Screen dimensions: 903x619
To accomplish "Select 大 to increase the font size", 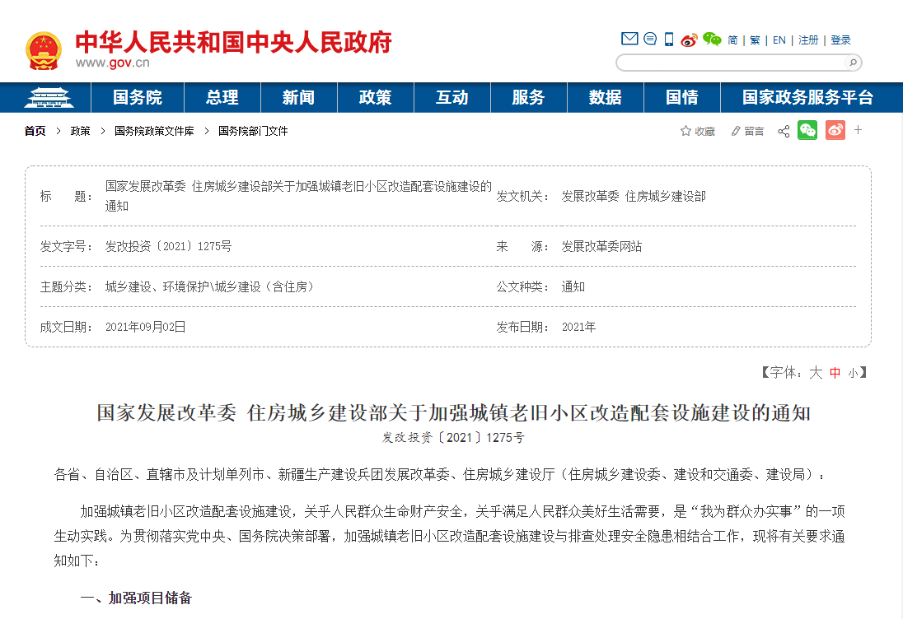I will pyautogui.click(x=814, y=372).
